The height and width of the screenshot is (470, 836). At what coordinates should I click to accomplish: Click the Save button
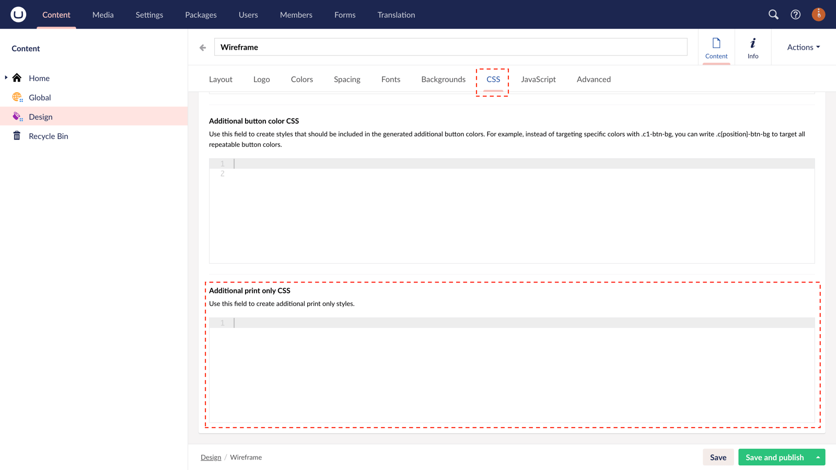click(718, 457)
